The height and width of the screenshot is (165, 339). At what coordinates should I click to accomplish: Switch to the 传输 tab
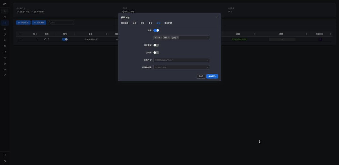point(142,23)
